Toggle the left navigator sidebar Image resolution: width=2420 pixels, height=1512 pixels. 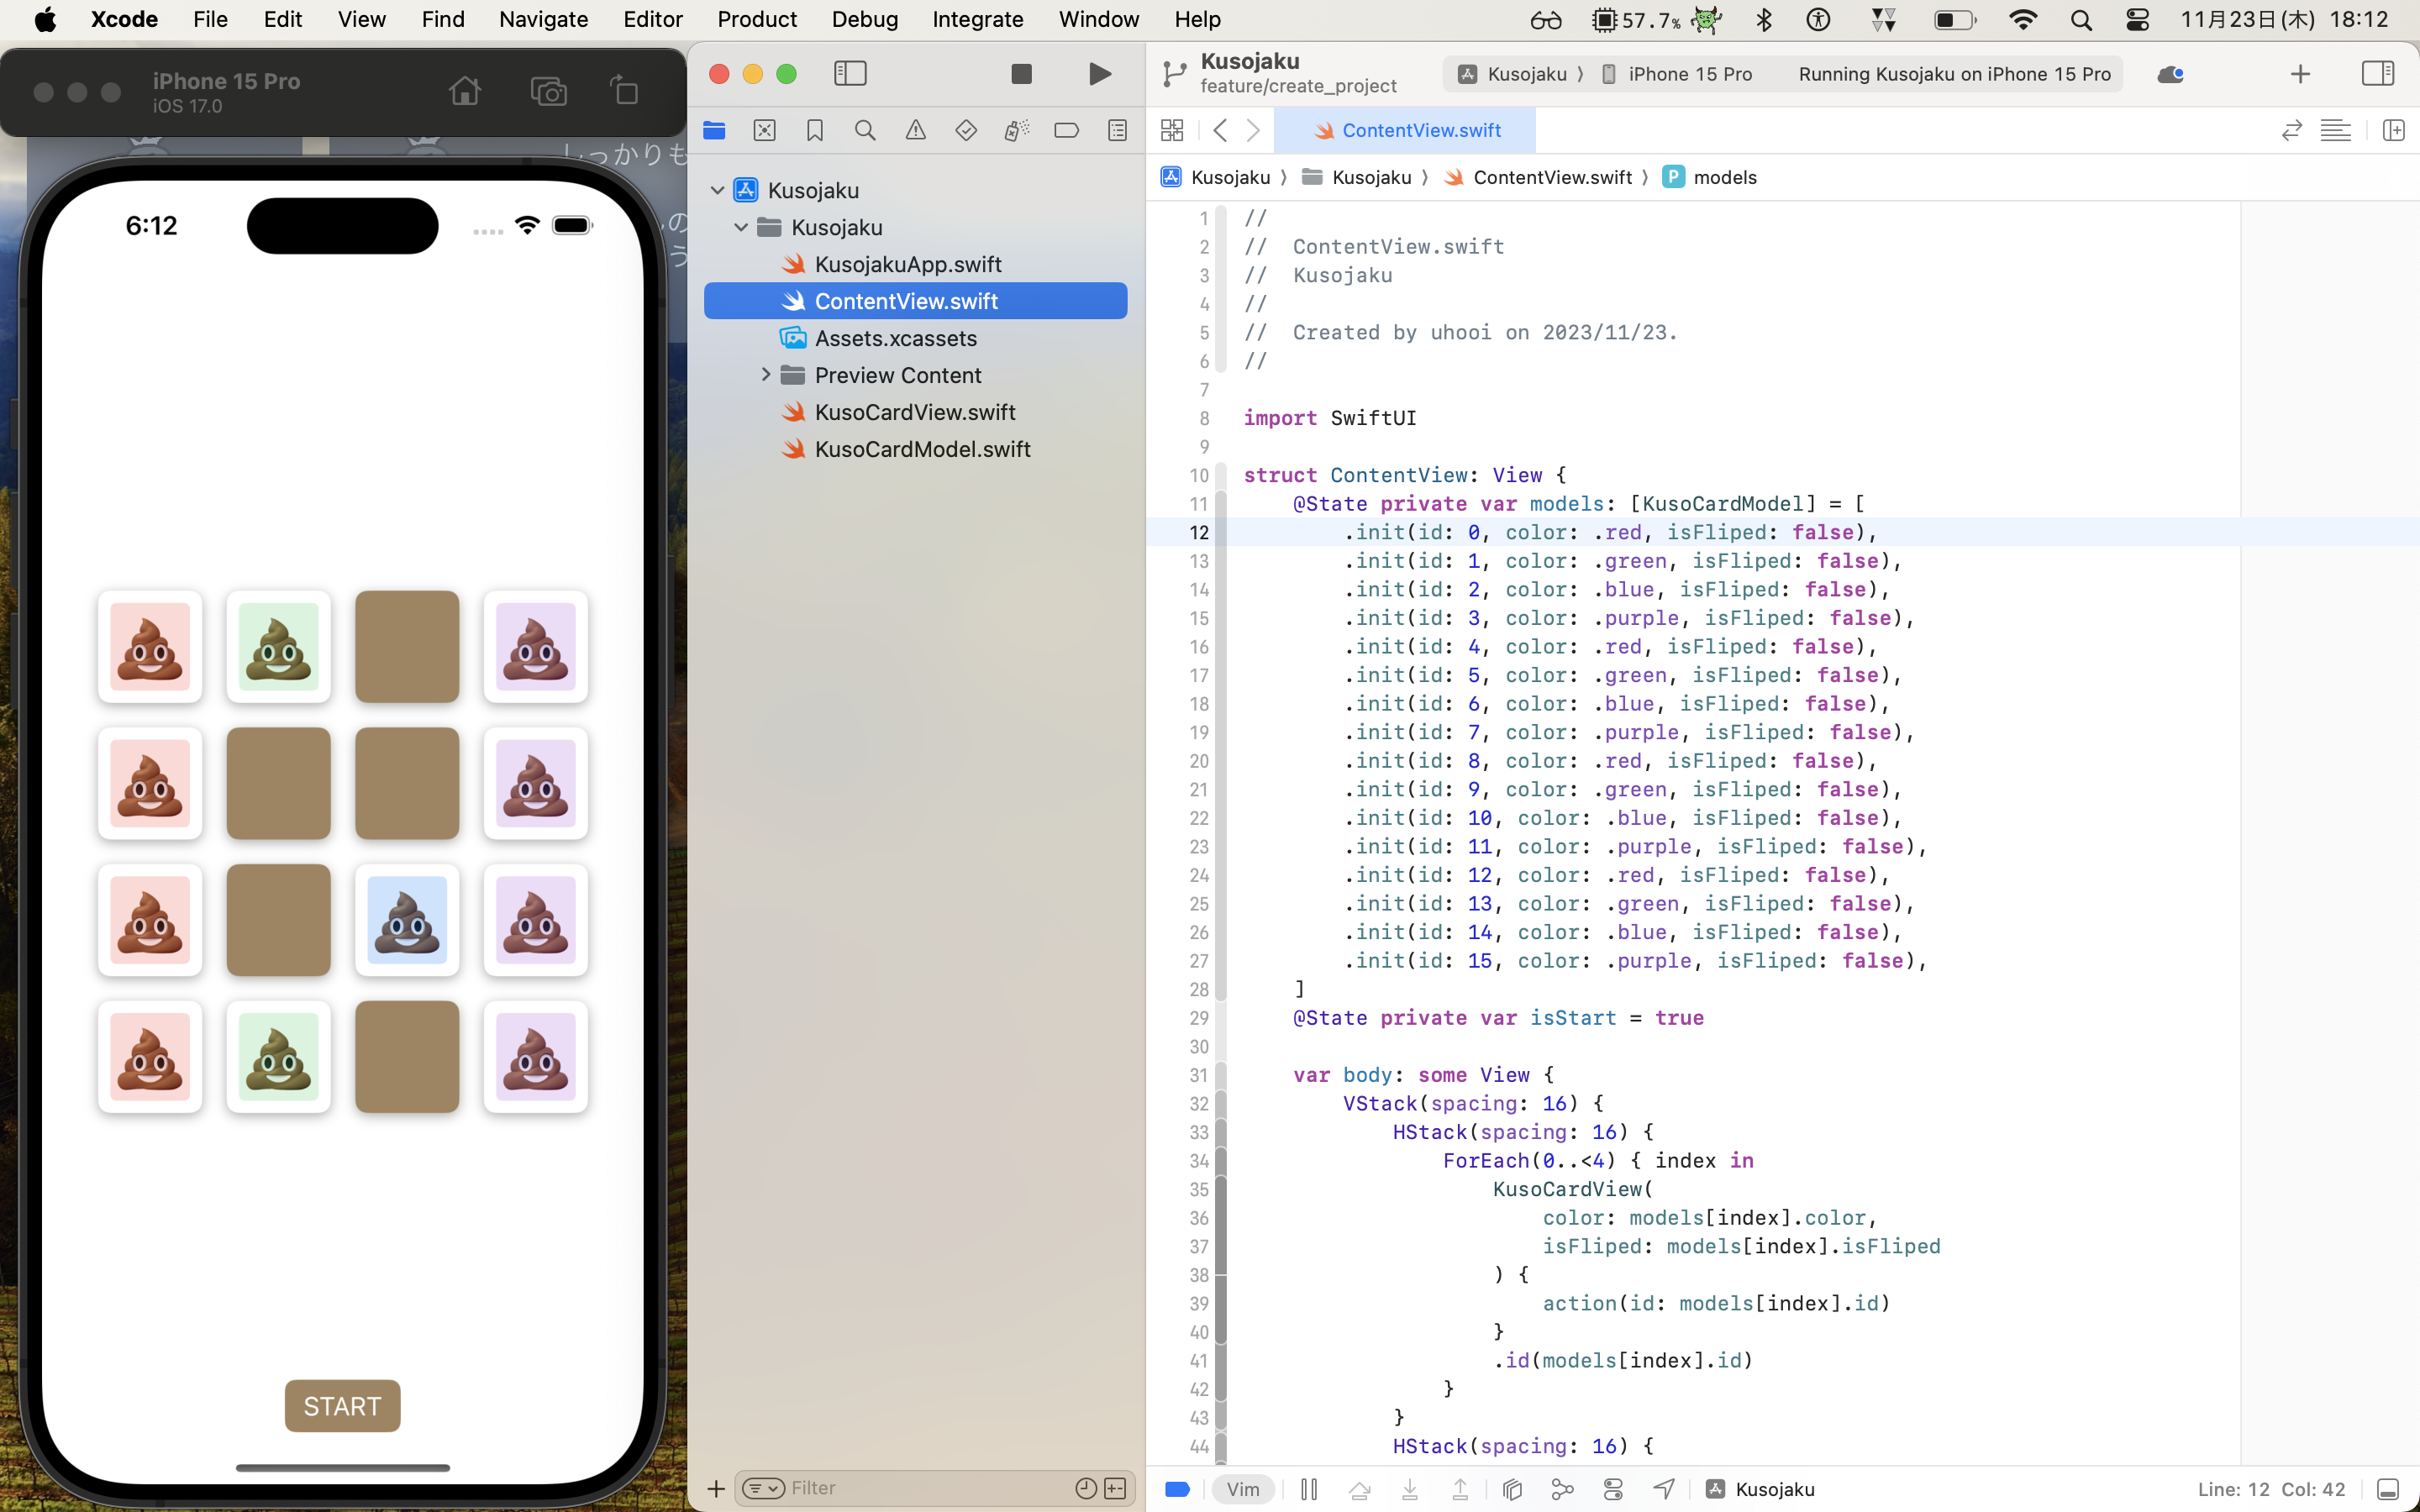850,74
